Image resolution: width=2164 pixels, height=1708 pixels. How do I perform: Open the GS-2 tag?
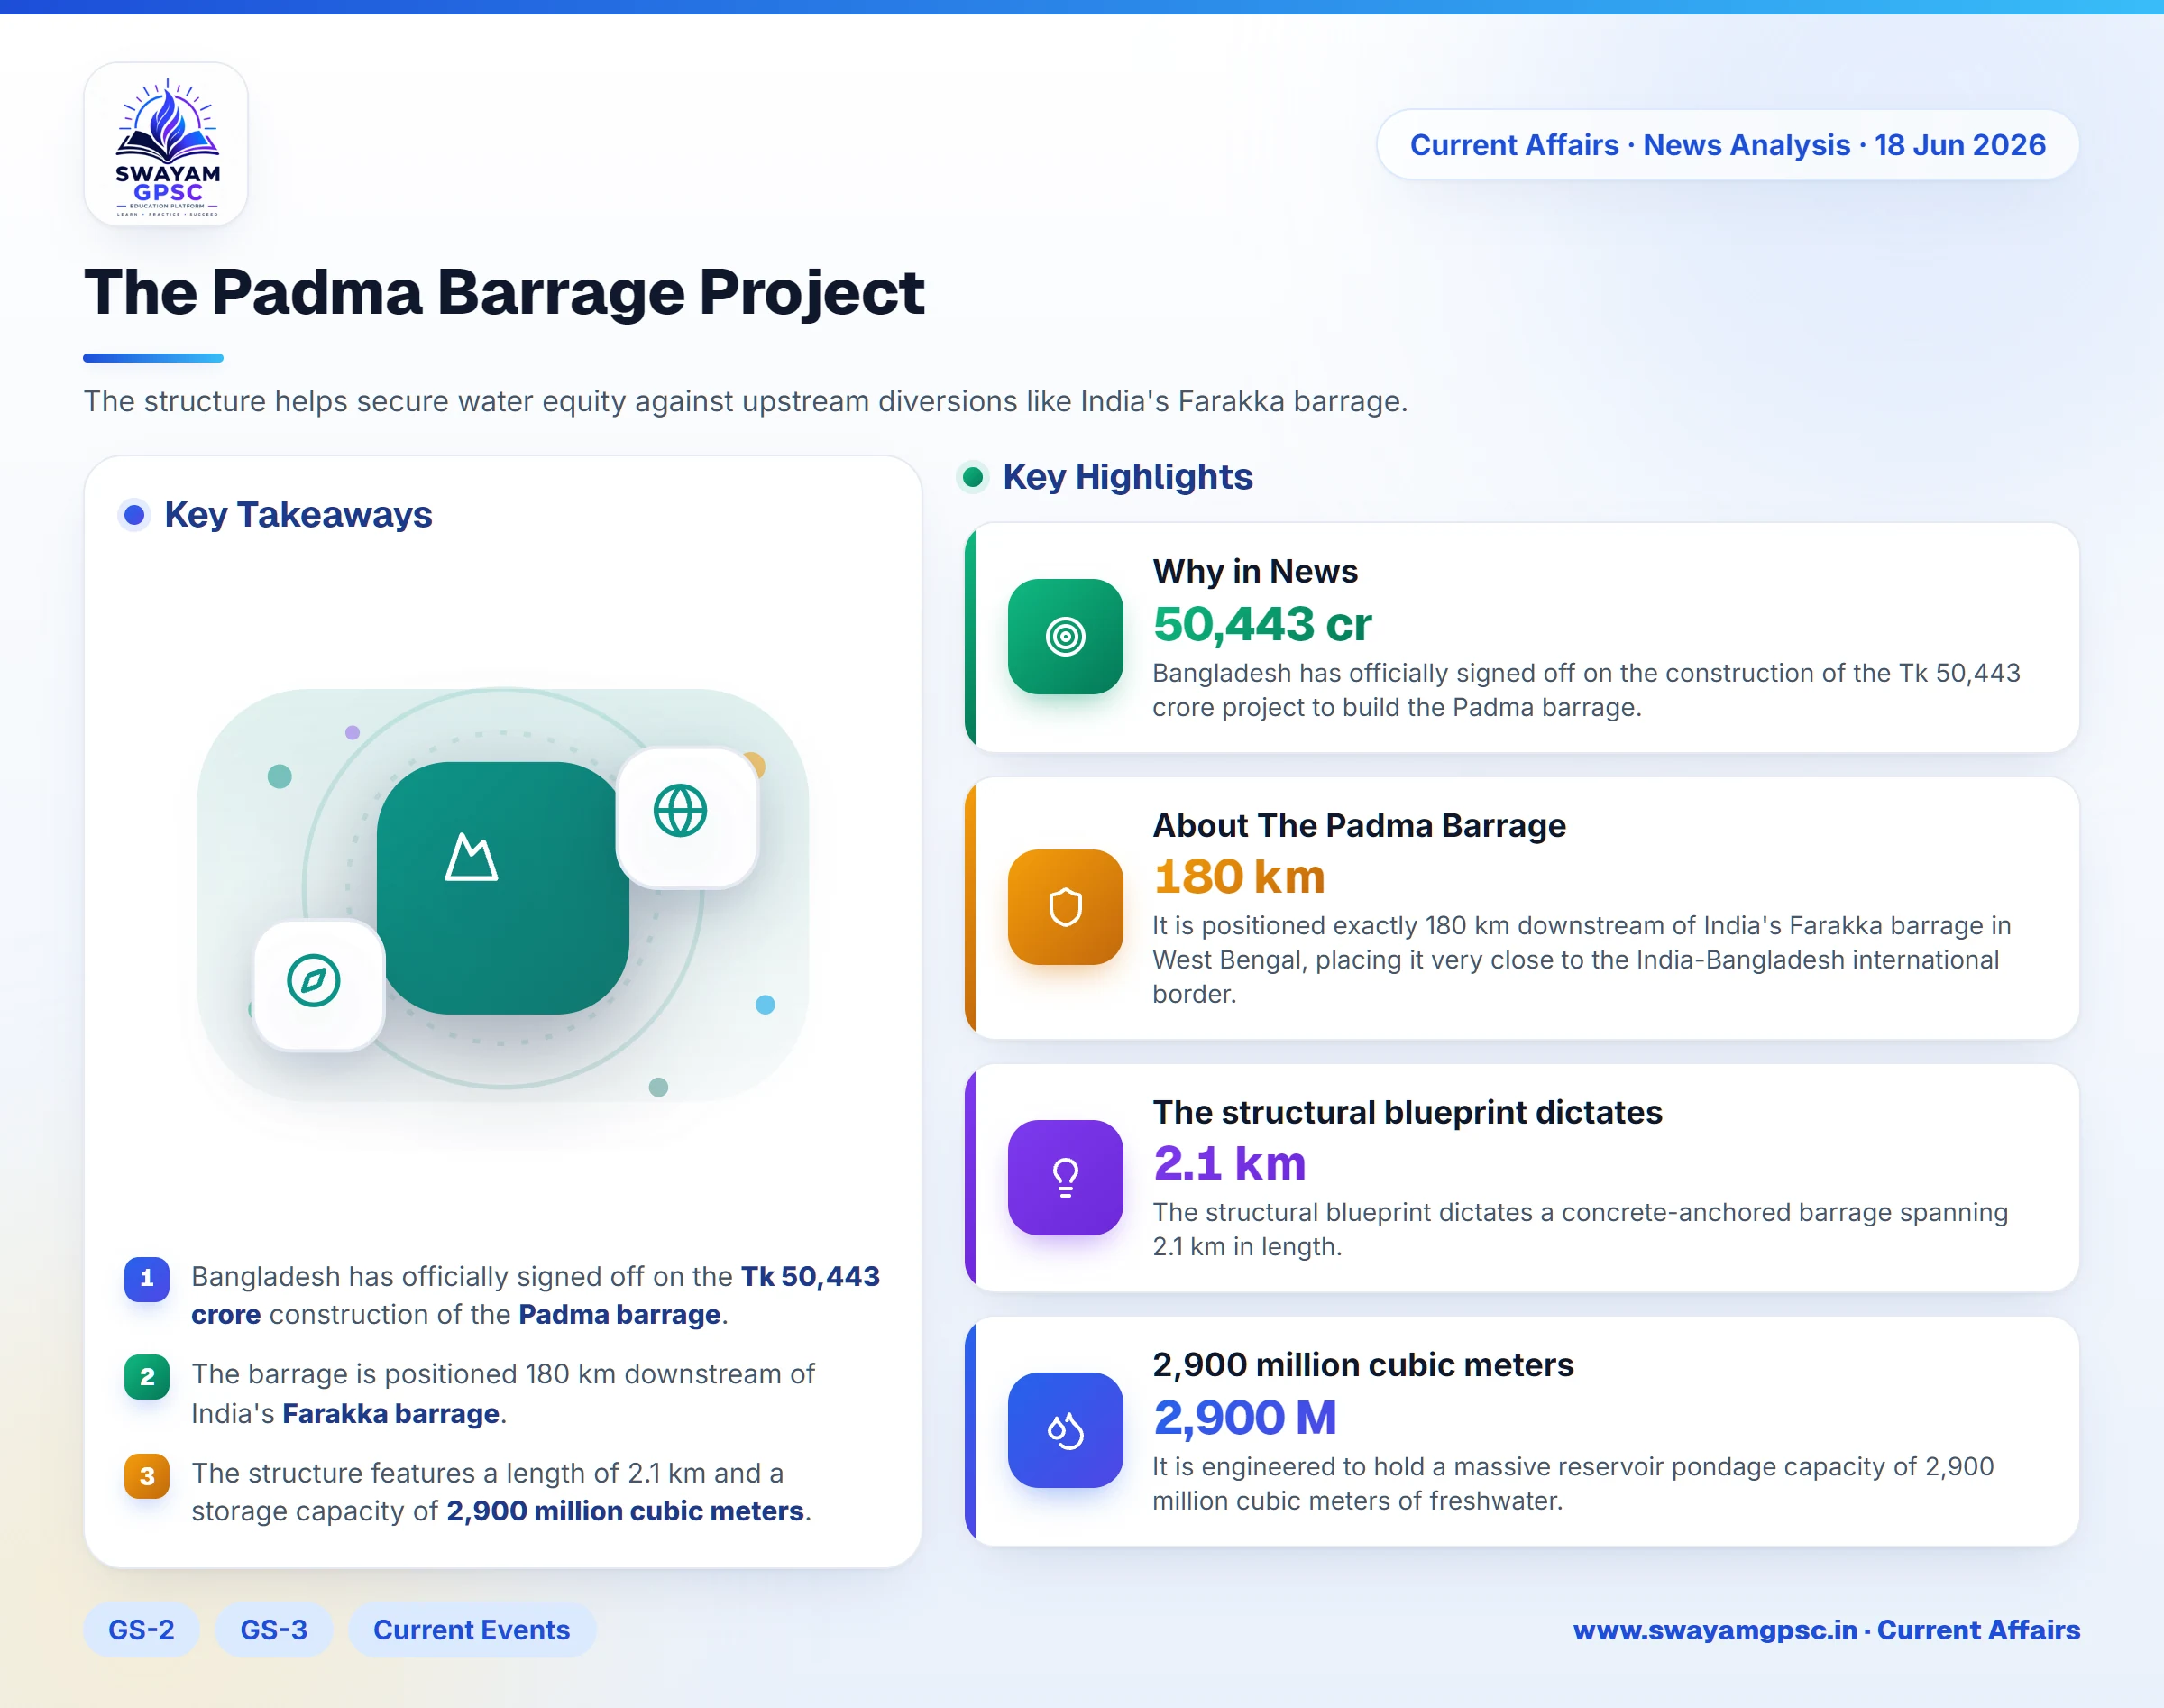tap(141, 1630)
